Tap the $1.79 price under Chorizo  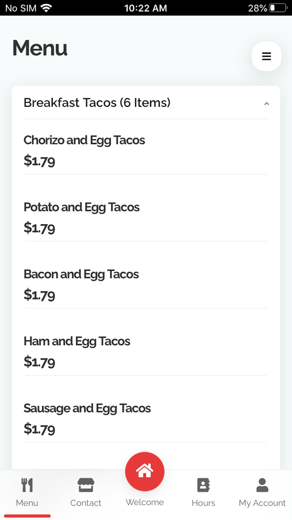(x=39, y=161)
